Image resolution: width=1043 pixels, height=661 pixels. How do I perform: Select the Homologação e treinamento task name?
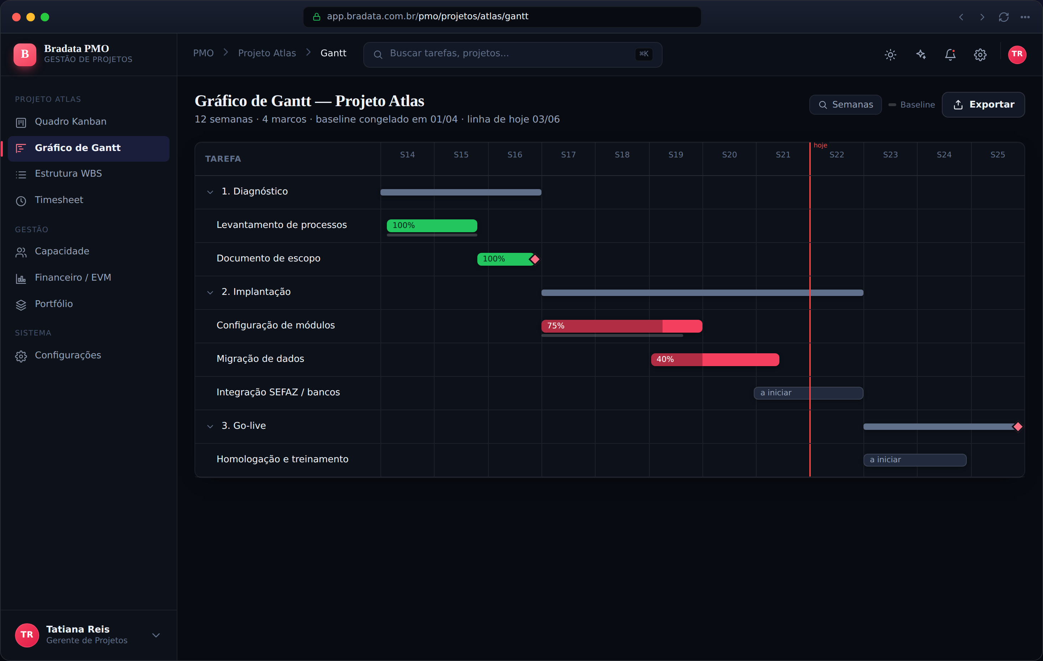click(x=282, y=459)
